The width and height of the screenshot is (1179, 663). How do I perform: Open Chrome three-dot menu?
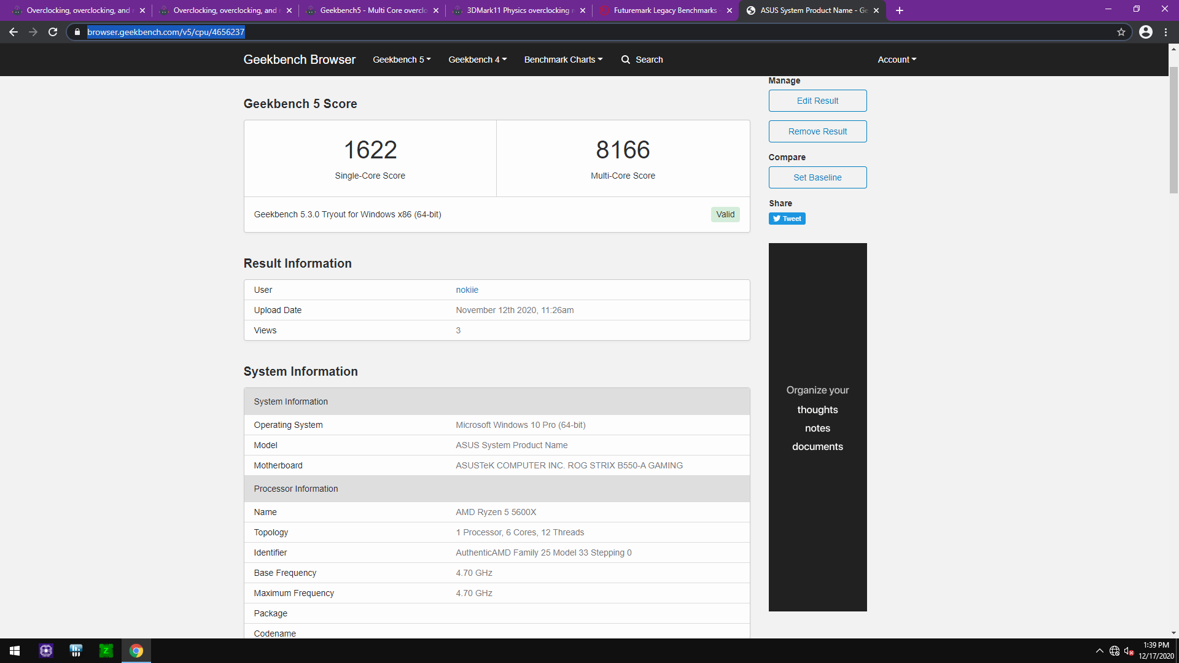(1165, 32)
